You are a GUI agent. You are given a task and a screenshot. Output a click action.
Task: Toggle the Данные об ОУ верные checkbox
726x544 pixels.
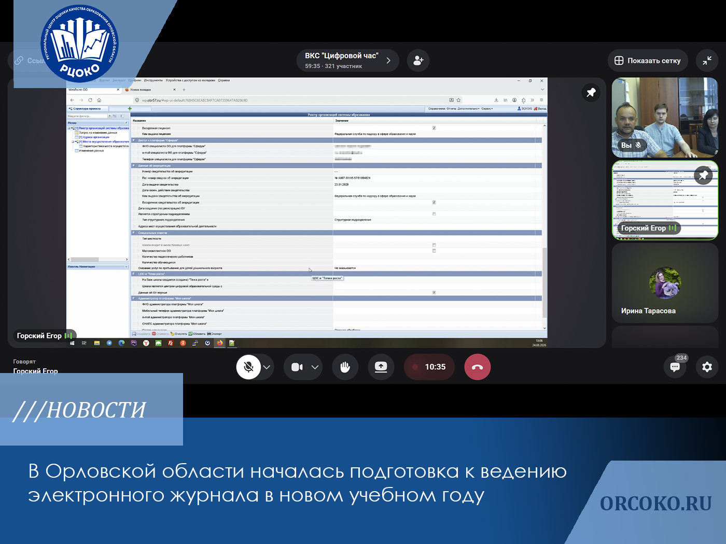[434, 293]
